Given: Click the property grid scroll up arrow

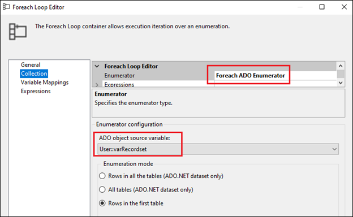Looking at the screenshot, I should click(x=341, y=66).
